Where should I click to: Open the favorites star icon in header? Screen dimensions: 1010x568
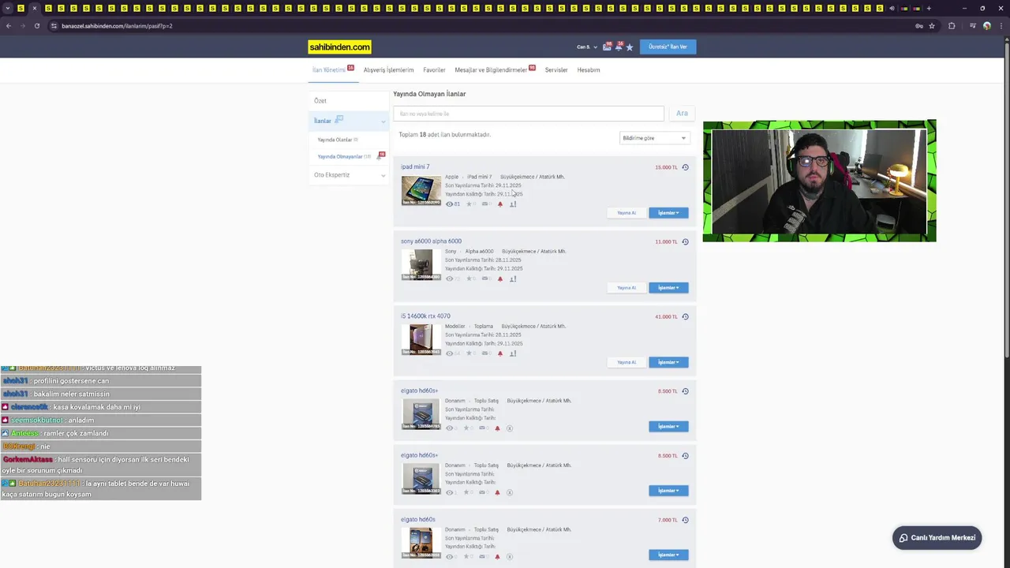pyautogui.click(x=629, y=47)
